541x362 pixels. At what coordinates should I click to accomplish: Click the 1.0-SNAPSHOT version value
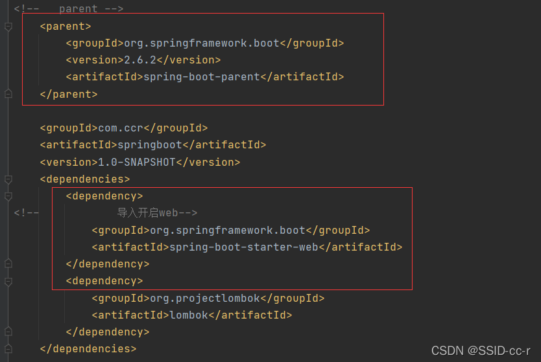[137, 162]
